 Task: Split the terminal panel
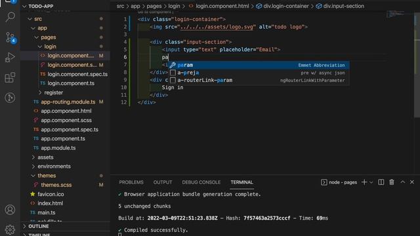tap(381, 182)
